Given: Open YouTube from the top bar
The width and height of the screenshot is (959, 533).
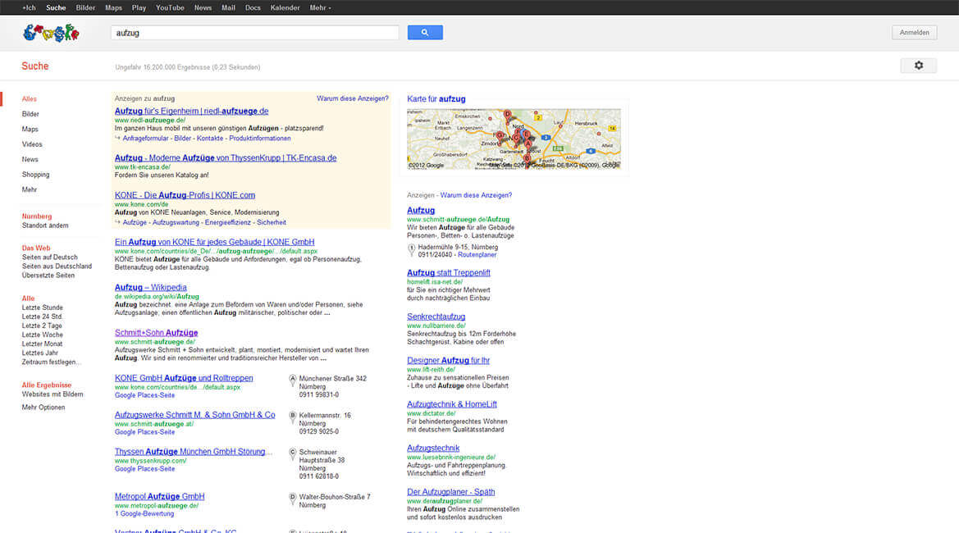Looking at the screenshot, I should click(x=170, y=8).
